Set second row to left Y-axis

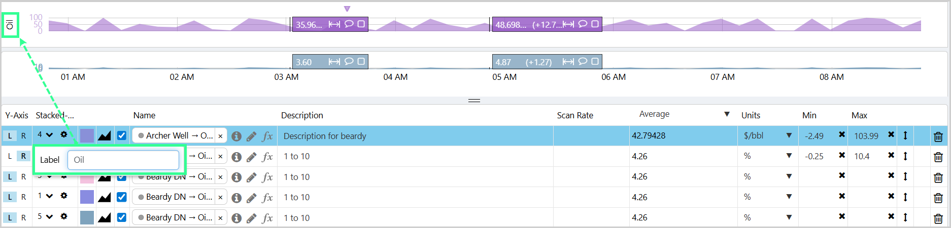click(x=10, y=156)
